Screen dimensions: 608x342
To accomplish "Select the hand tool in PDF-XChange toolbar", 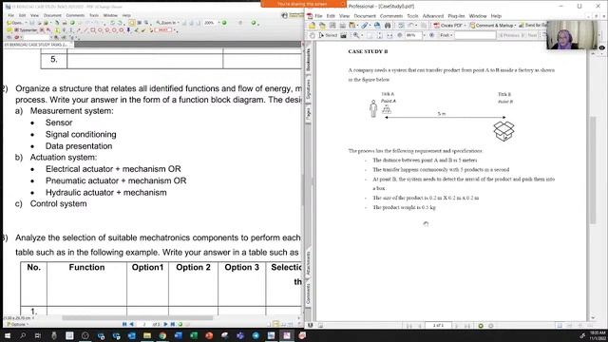I will pyautogui.click(x=132, y=23).
